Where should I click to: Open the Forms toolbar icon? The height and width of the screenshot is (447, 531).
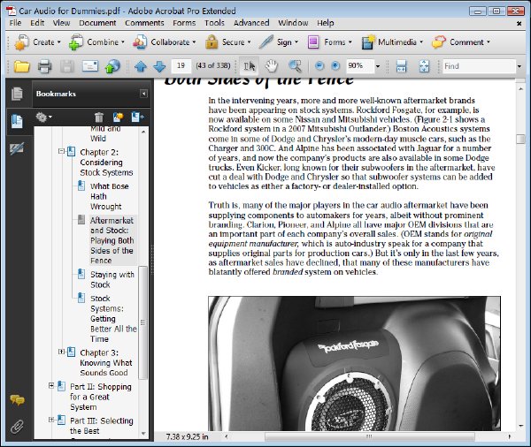pos(313,42)
